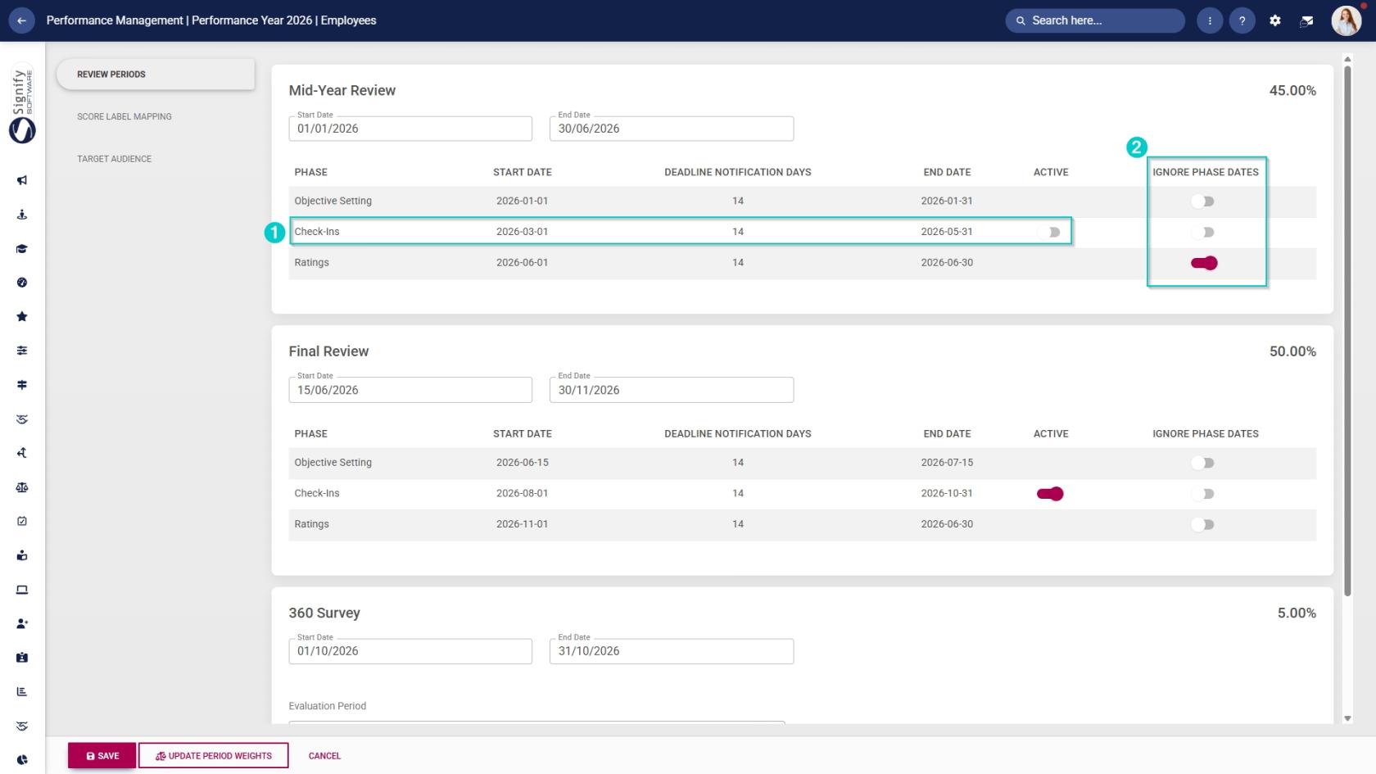Open the pie chart sidebar icon
The image size is (1376, 774).
pyautogui.click(x=22, y=760)
